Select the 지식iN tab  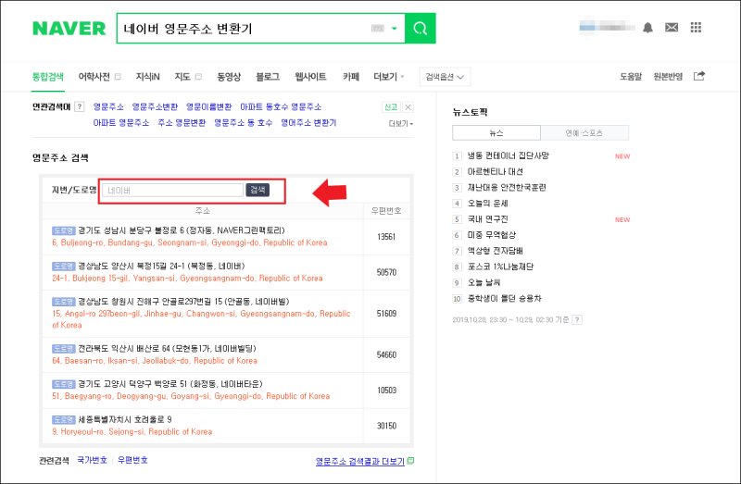tap(148, 77)
